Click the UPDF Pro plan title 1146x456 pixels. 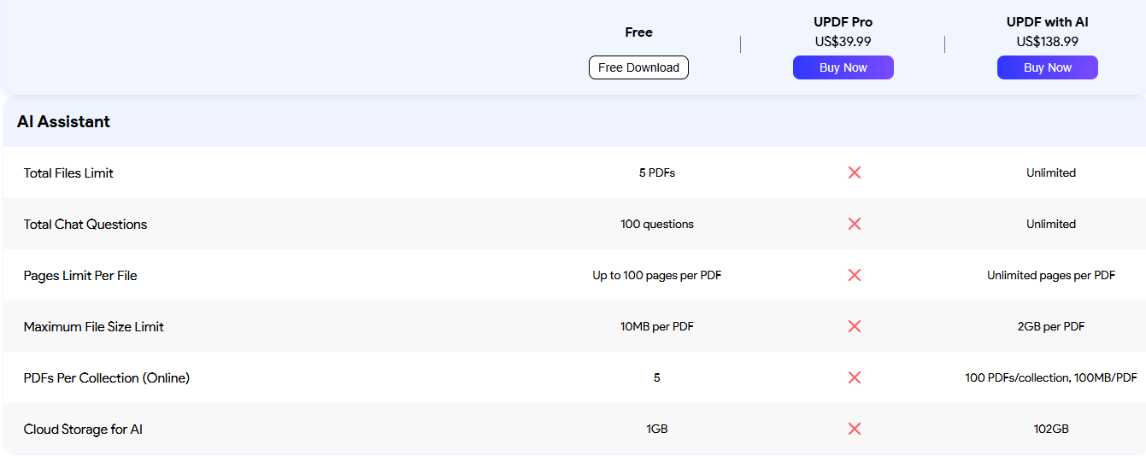(x=843, y=22)
